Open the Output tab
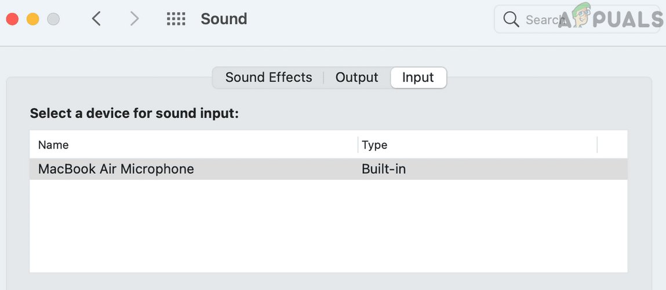The image size is (666, 290). point(356,78)
